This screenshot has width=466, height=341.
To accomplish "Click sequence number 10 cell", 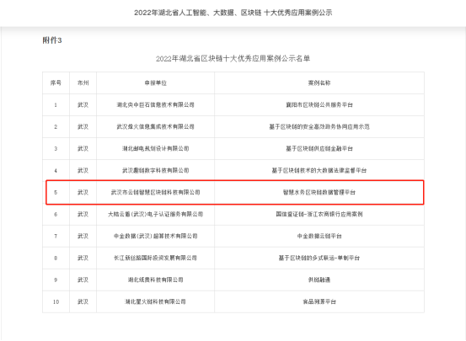I will (56, 301).
